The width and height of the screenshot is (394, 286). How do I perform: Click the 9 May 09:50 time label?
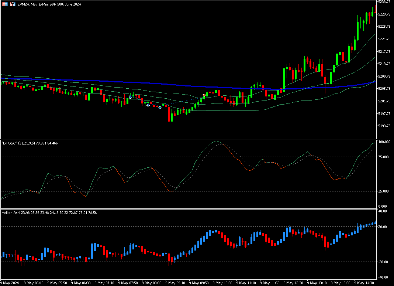click(199, 283)
